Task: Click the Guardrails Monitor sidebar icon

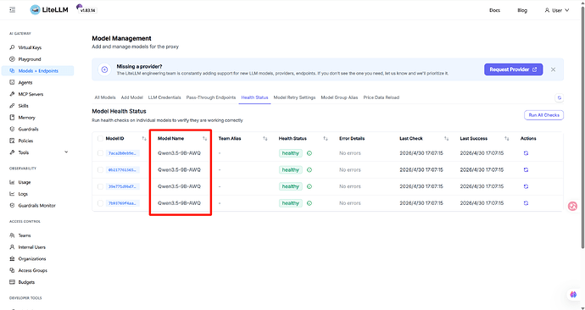Action: click(x=12, y=205)
